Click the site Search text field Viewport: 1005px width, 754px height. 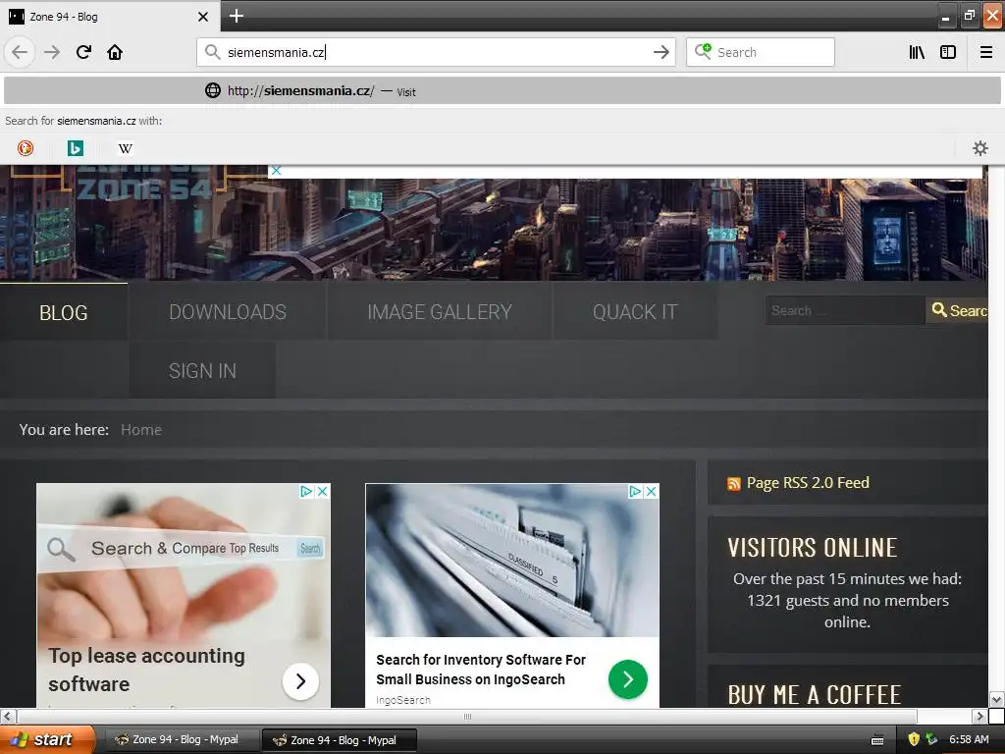[845, 310]
